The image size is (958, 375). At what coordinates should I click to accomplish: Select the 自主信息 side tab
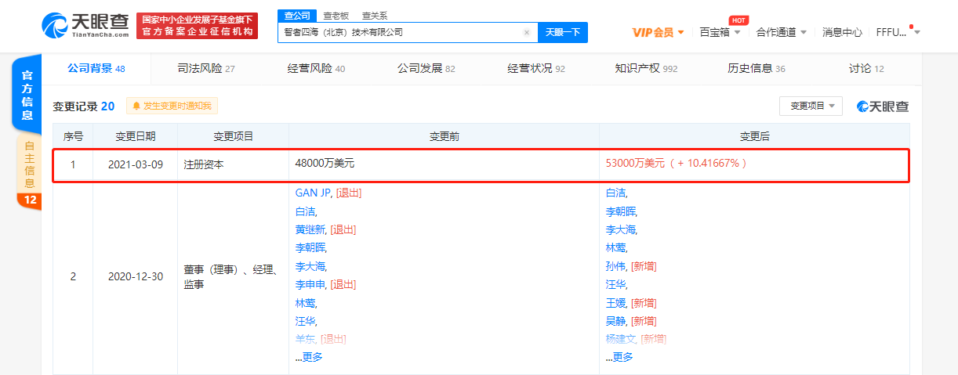point(29,164)
